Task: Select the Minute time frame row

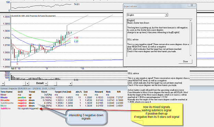Action: click(x=62, y=97)
